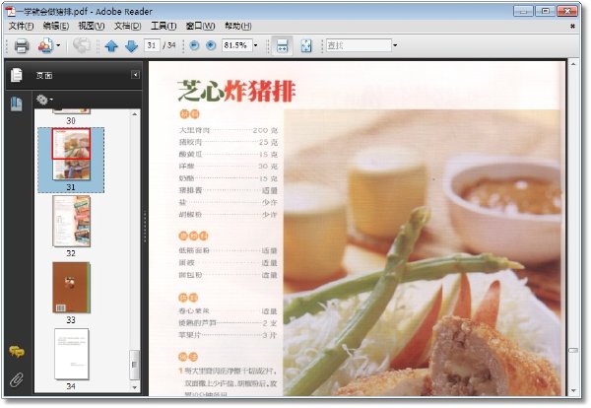The image size is (591, 408).
Task: Select the bookmarks panel icon in the sidebar
Action: (x=16, y=104)
